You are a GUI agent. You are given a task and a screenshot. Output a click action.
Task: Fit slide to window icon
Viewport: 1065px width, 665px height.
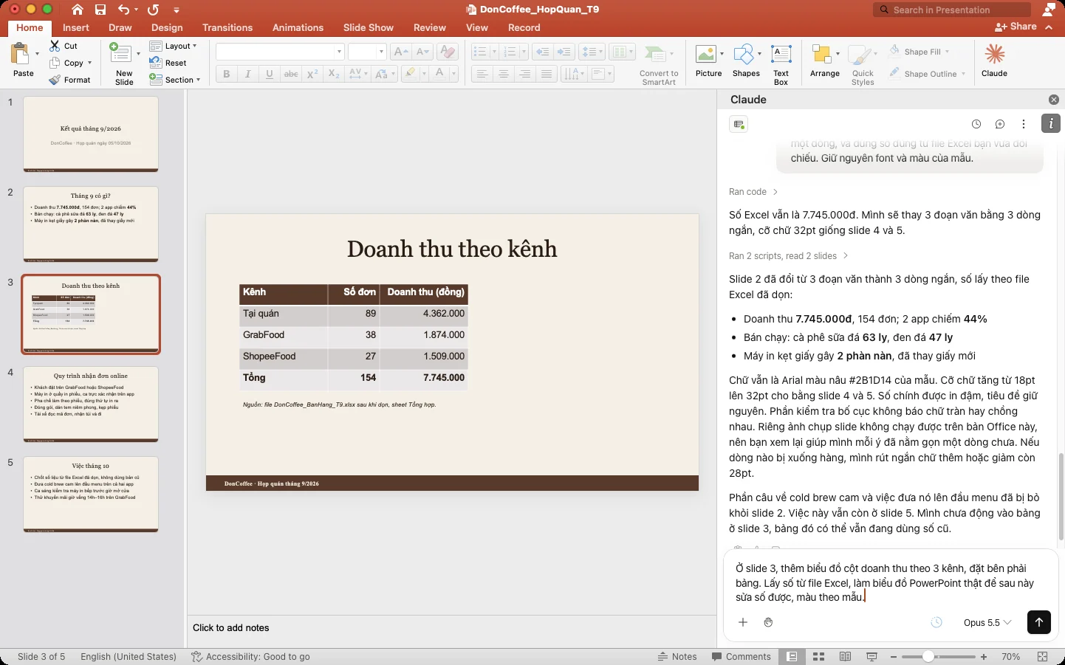coord(1043,657)
